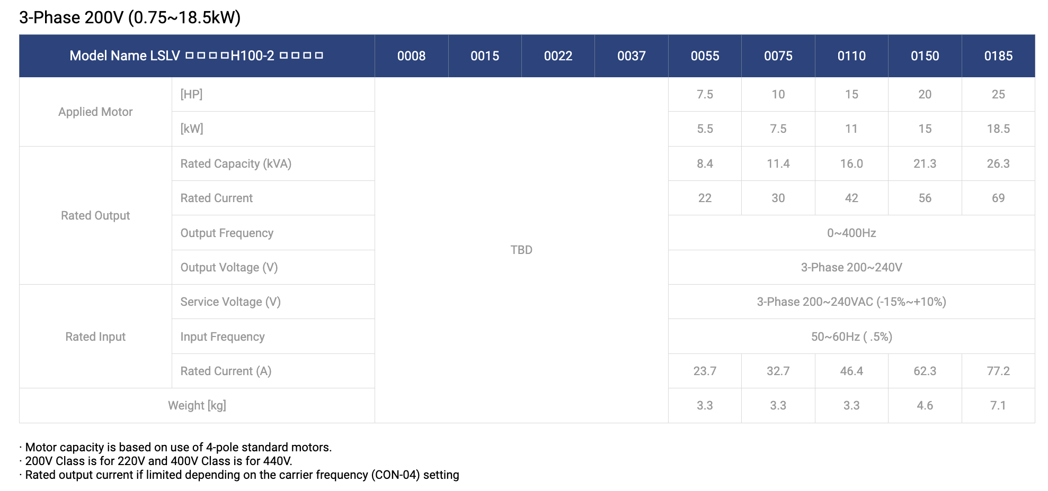Screen dimensions: 1048x491
Task: Select the 0~400Hz output frequency cell
Action: 851,233
